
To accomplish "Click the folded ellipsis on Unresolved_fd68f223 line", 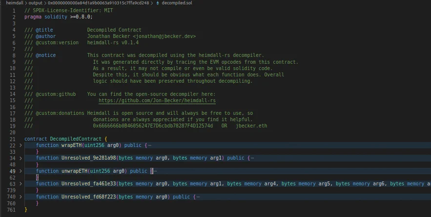I will tap(198, 197).
